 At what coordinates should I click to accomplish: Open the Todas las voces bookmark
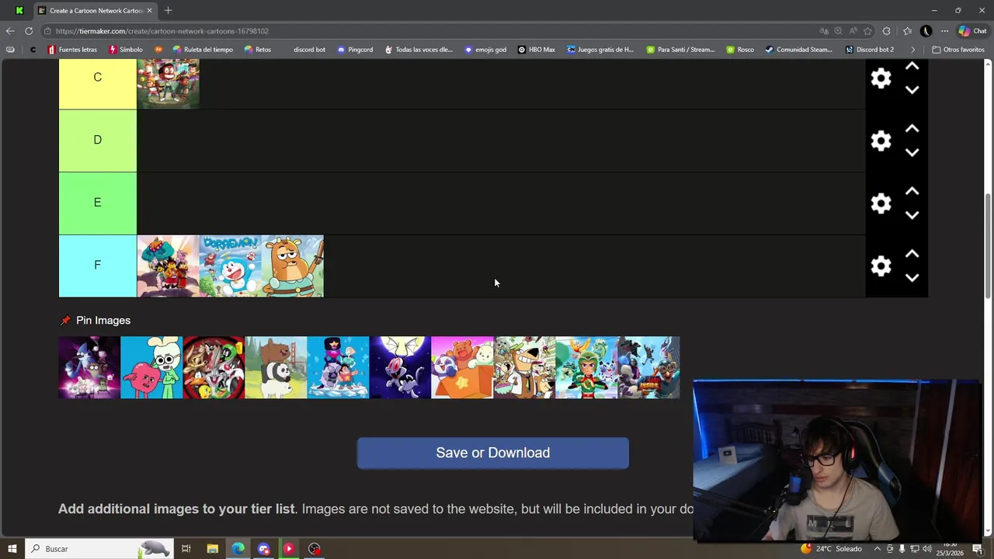[418, 50]
